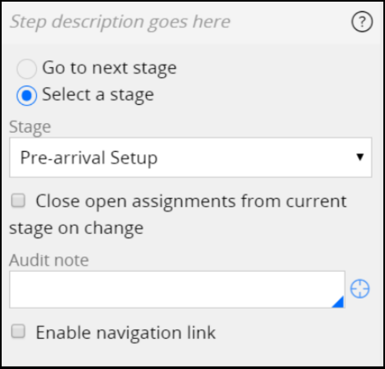
Task: Click the Pre-arrival Setup selected value
Action: pos(89,158)
